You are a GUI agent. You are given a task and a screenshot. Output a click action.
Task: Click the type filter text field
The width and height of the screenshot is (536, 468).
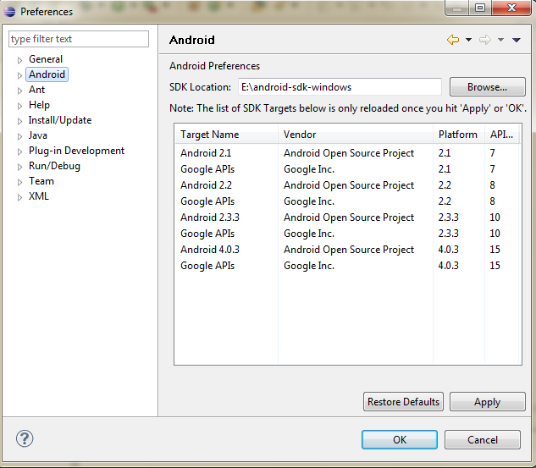[x=79, y=39]
